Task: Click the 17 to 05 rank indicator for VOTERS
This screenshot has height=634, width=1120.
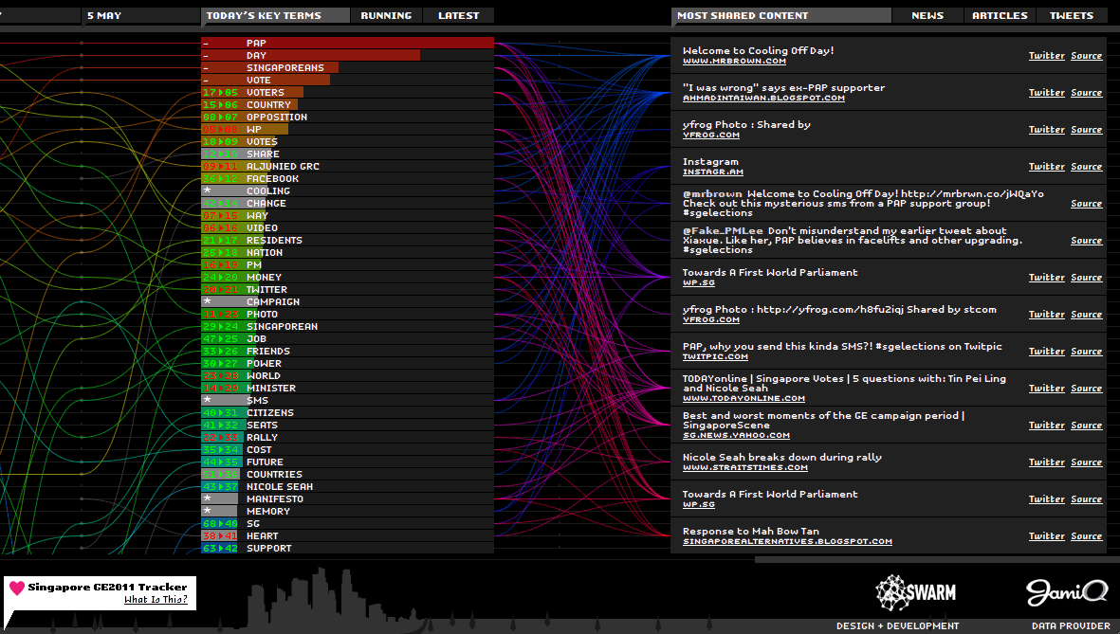Action: (x=221, y=92)
